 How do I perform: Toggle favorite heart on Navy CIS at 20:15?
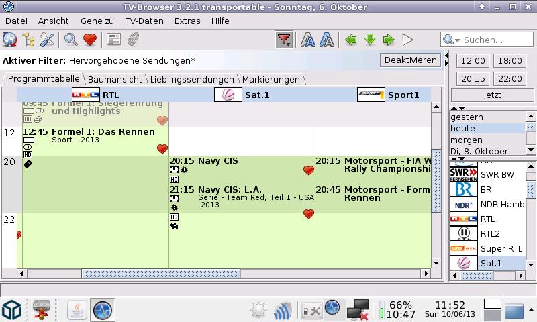[309, 171]
